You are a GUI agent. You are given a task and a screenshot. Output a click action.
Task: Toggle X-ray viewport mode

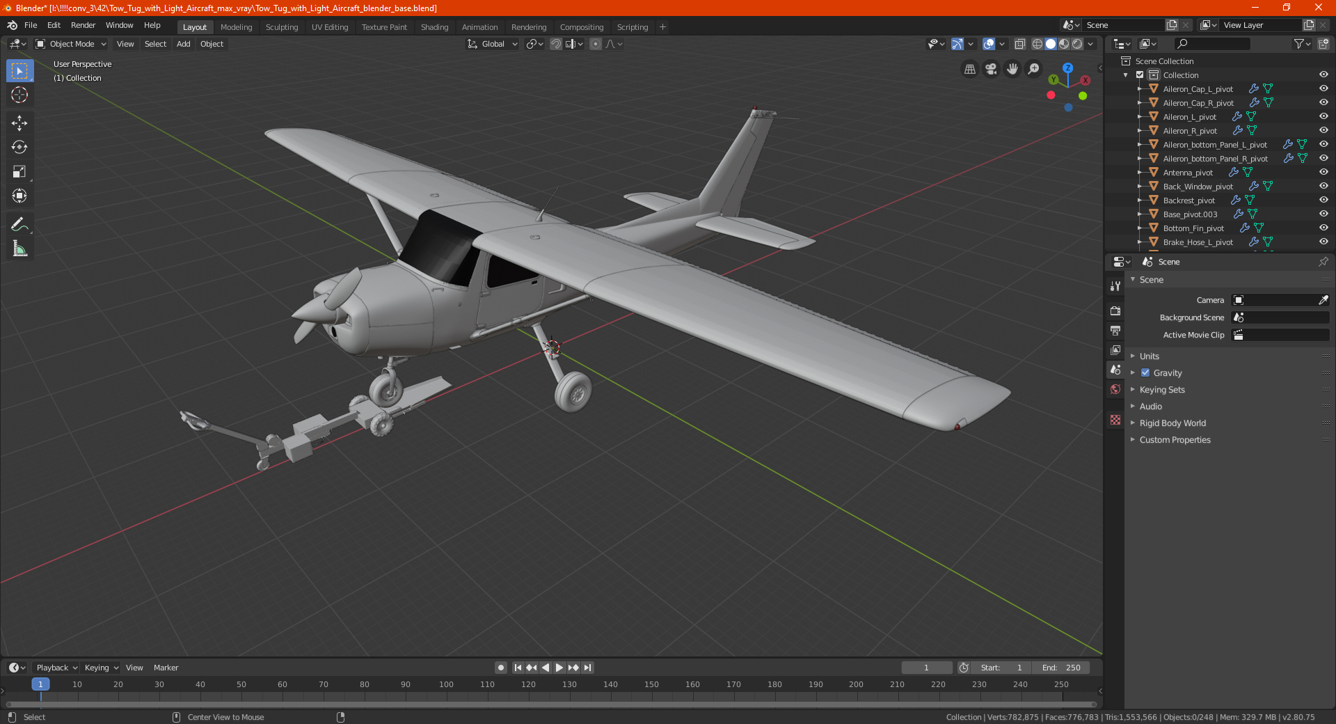1020,44
